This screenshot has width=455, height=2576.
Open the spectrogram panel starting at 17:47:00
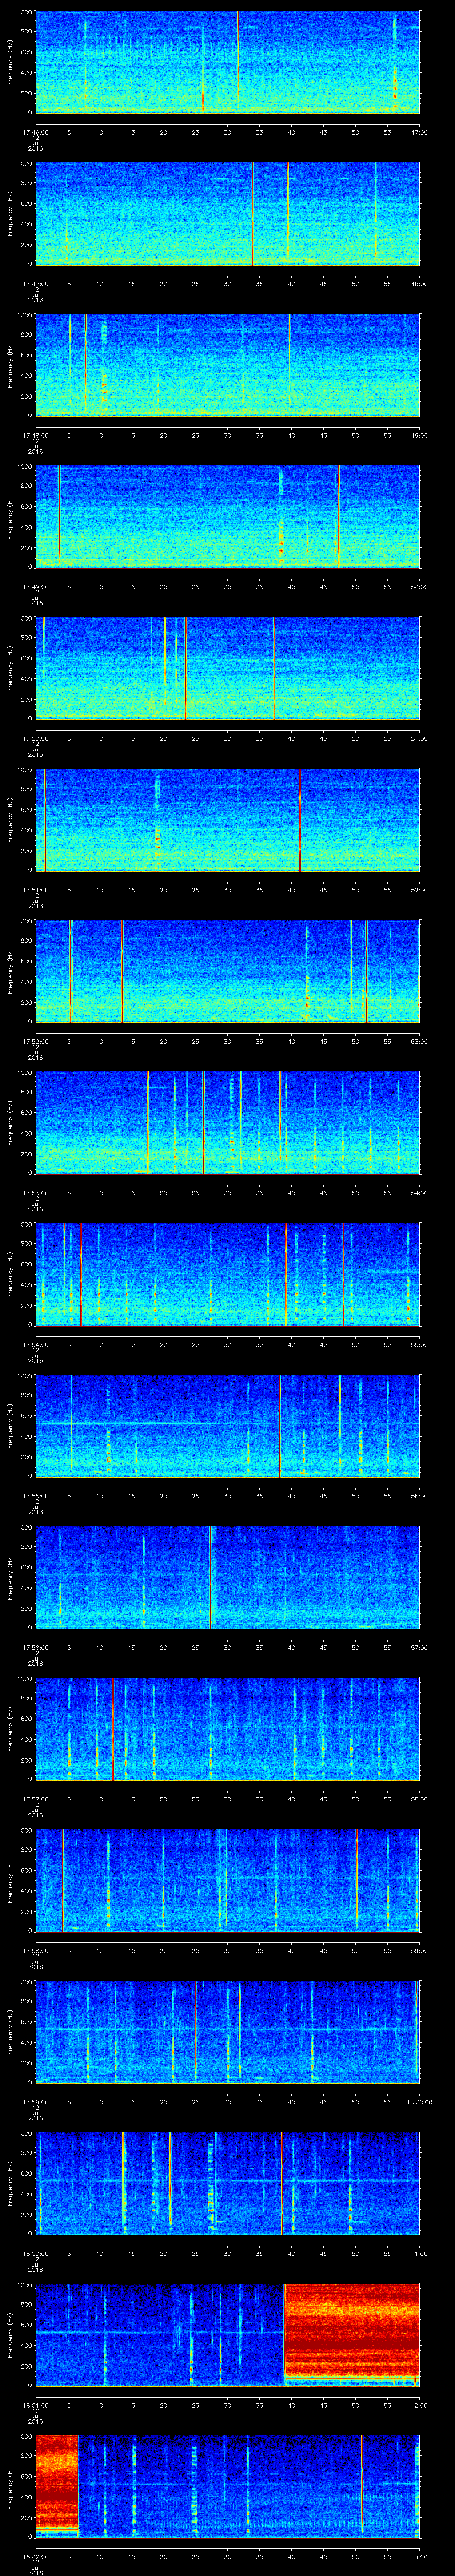227,214
